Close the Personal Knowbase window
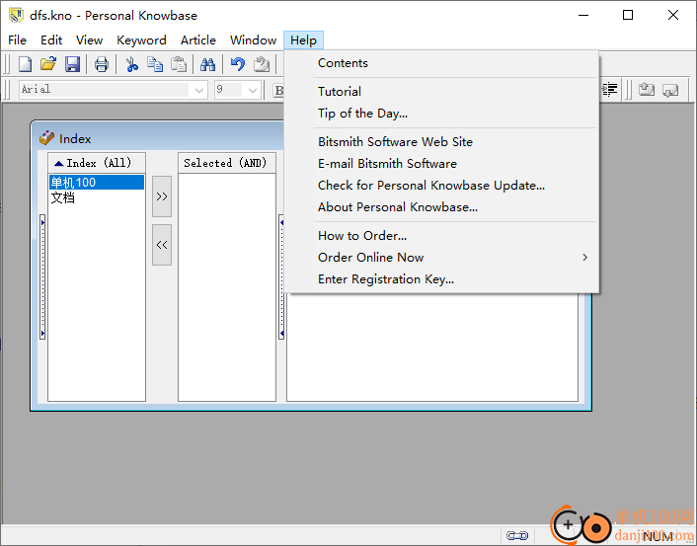 tap(673, 16)
